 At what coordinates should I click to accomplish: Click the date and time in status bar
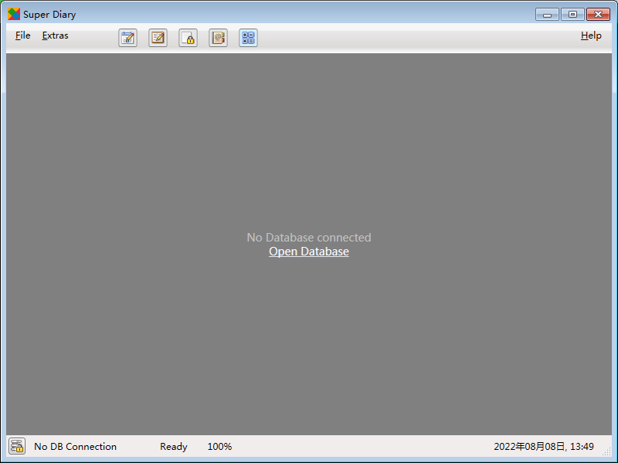(x=544, y=447)
